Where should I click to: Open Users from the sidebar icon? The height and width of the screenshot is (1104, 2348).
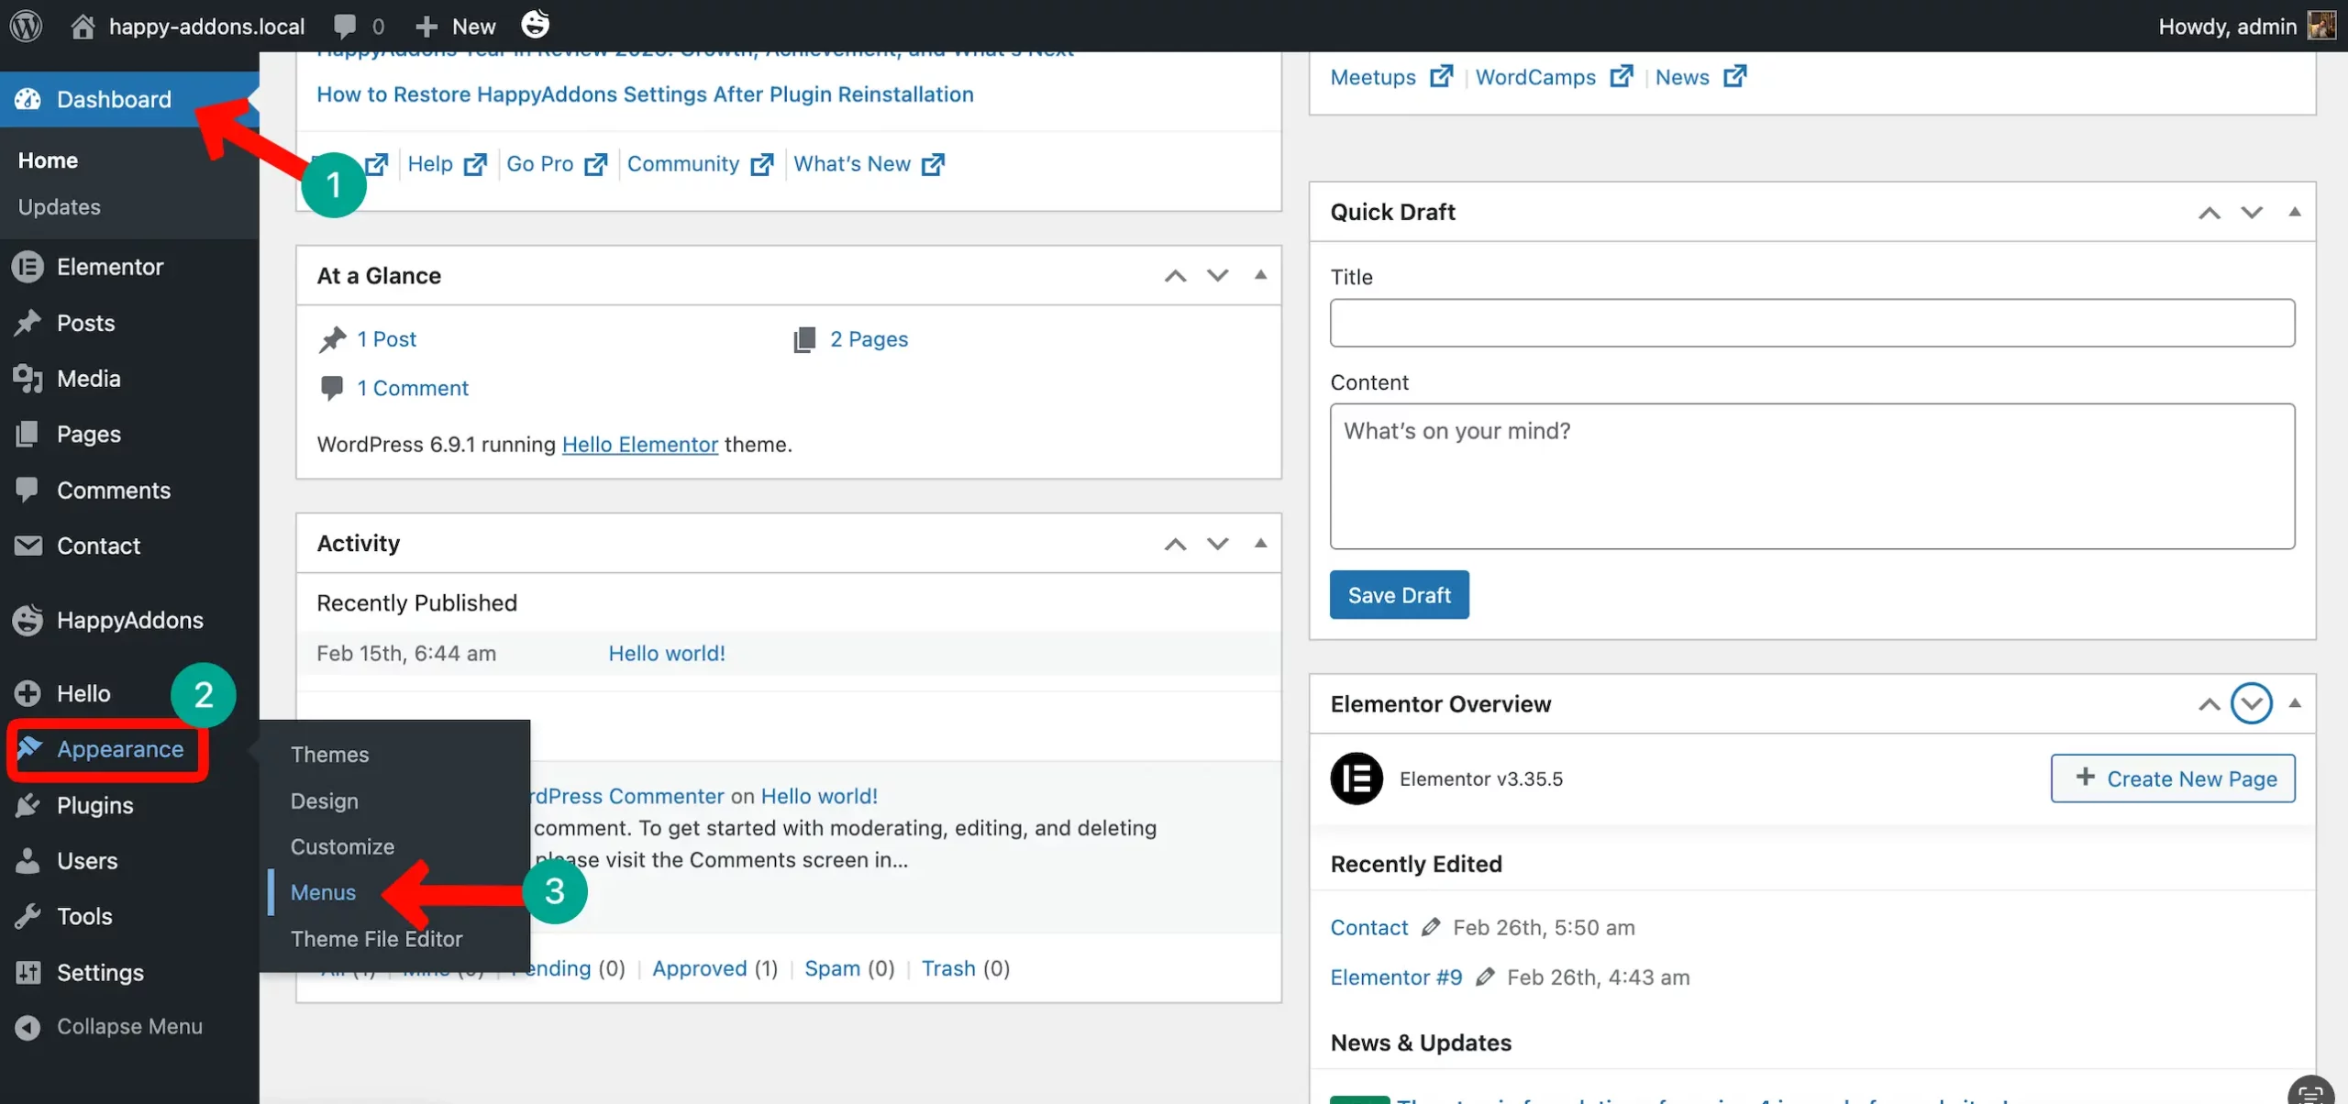tap(28, 860)
